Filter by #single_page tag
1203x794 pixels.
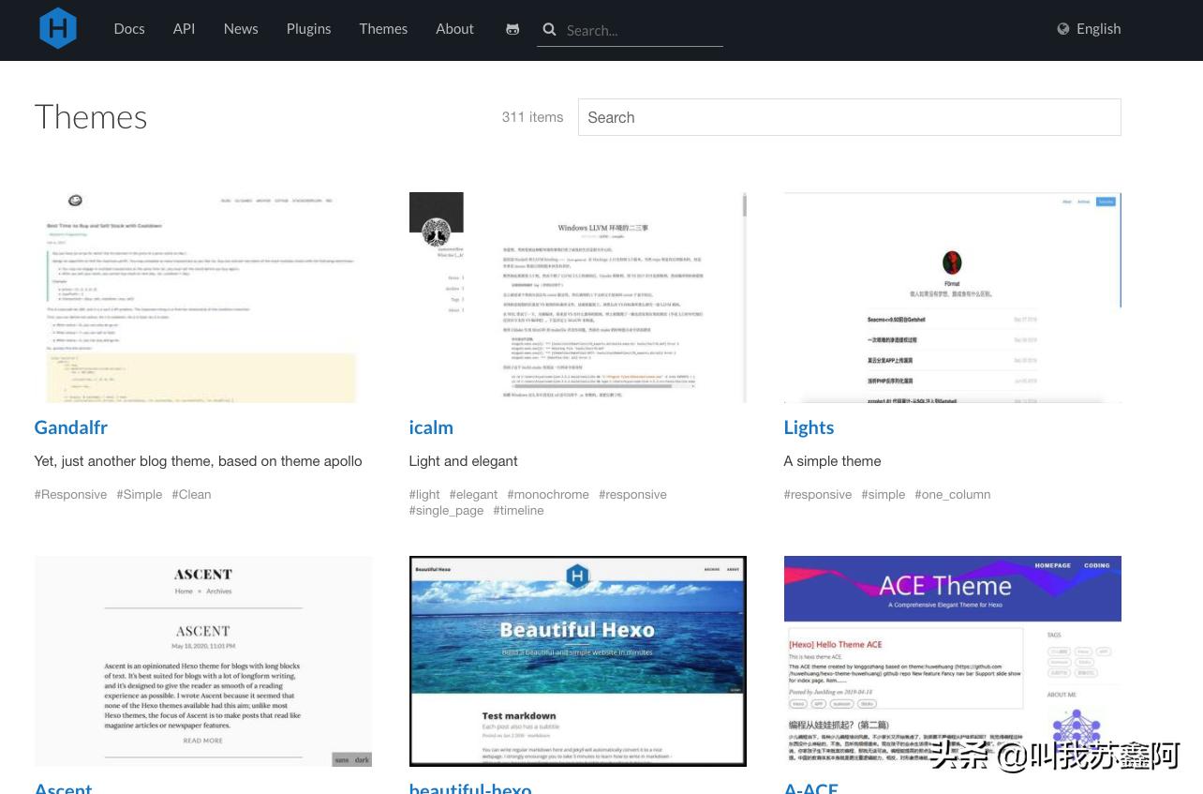(446, 510)
